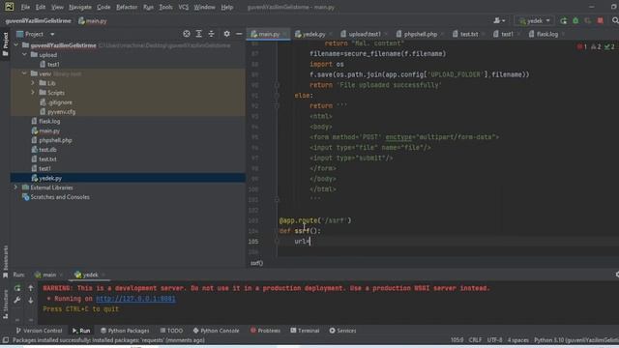Open the Problems tool window
Image resolution: width=619 pixels, height=348 pixels.
(265, 331)
